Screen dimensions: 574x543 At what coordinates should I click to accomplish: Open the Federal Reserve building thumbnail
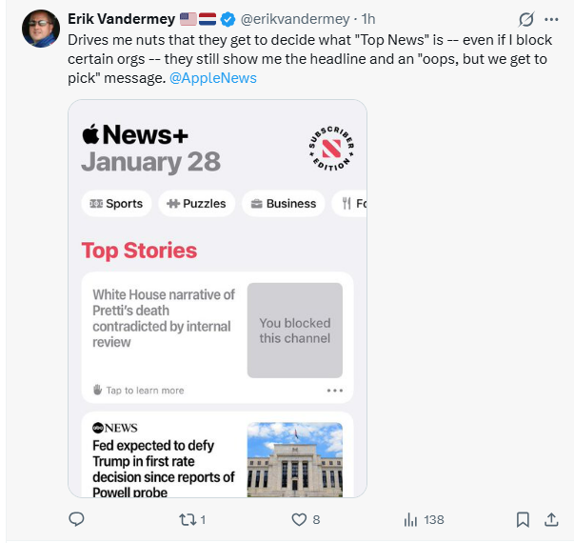coord(294,459)
